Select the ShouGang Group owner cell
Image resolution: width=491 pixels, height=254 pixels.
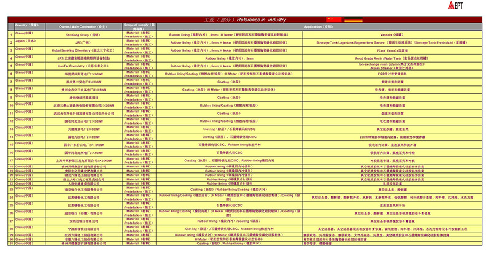pos(84,35)
